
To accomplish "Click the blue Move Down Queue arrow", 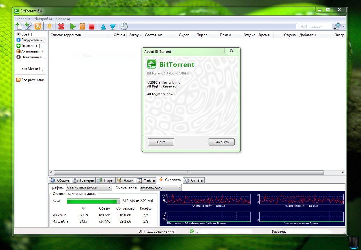I will click(112, 27).
